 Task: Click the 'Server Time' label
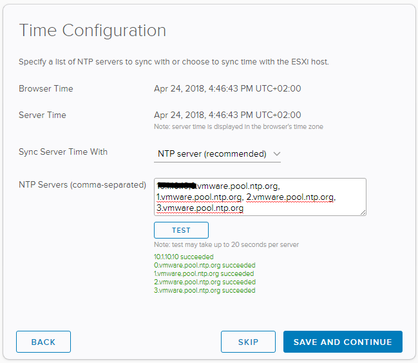tap(43, 115)
